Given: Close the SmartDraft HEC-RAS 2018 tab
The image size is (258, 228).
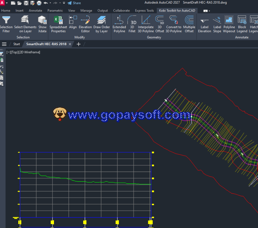Looking at the screenshot, I should pos(70,44).
